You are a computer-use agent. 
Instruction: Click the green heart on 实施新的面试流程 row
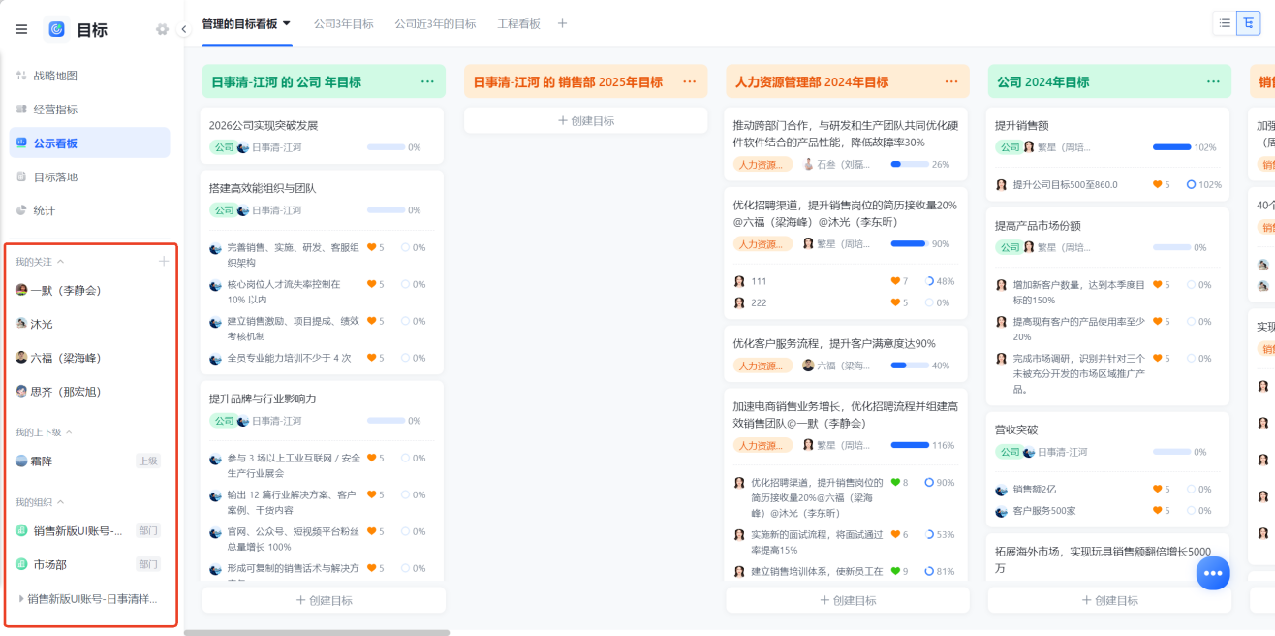896,534
